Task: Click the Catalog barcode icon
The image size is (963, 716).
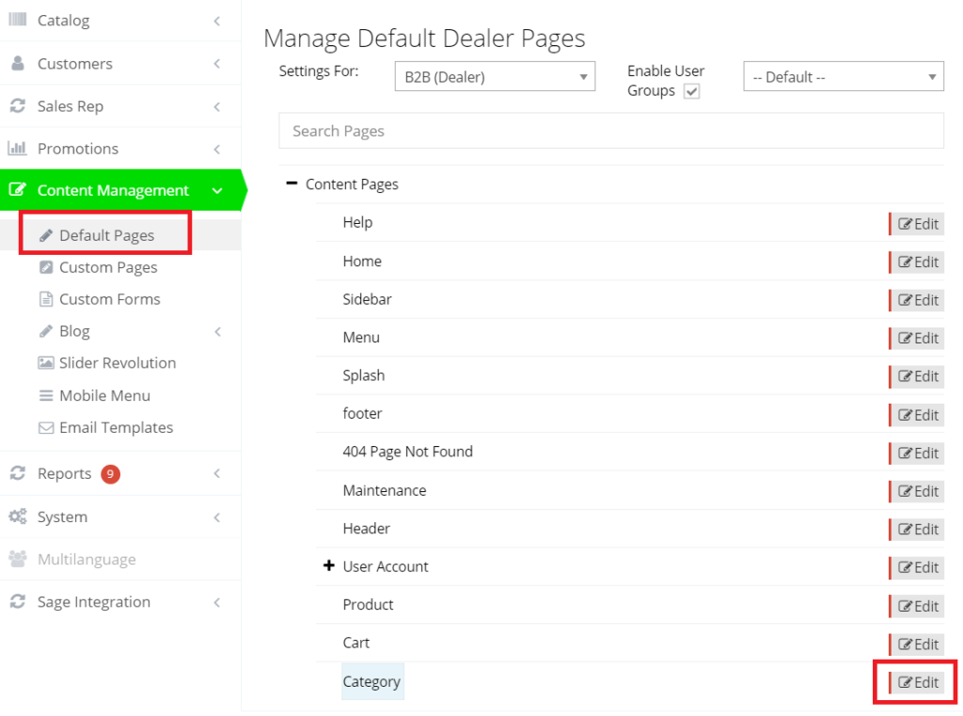Action: coord(17,20)
